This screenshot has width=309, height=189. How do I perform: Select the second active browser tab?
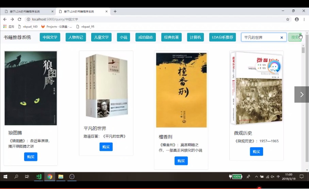(x=83, y=11)
